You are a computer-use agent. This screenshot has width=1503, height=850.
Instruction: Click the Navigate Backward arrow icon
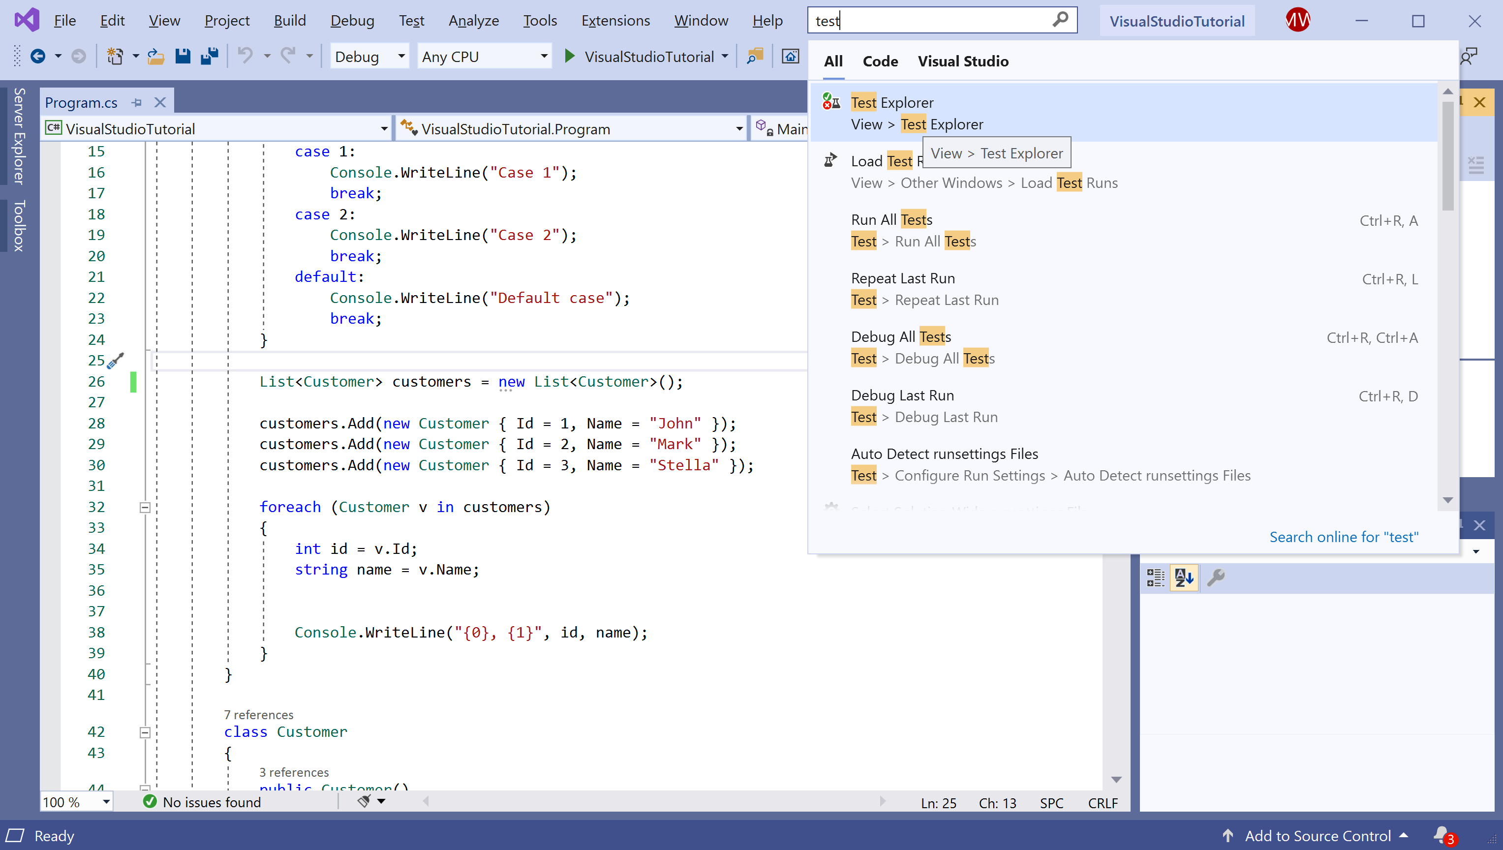(x=38, y=57)
